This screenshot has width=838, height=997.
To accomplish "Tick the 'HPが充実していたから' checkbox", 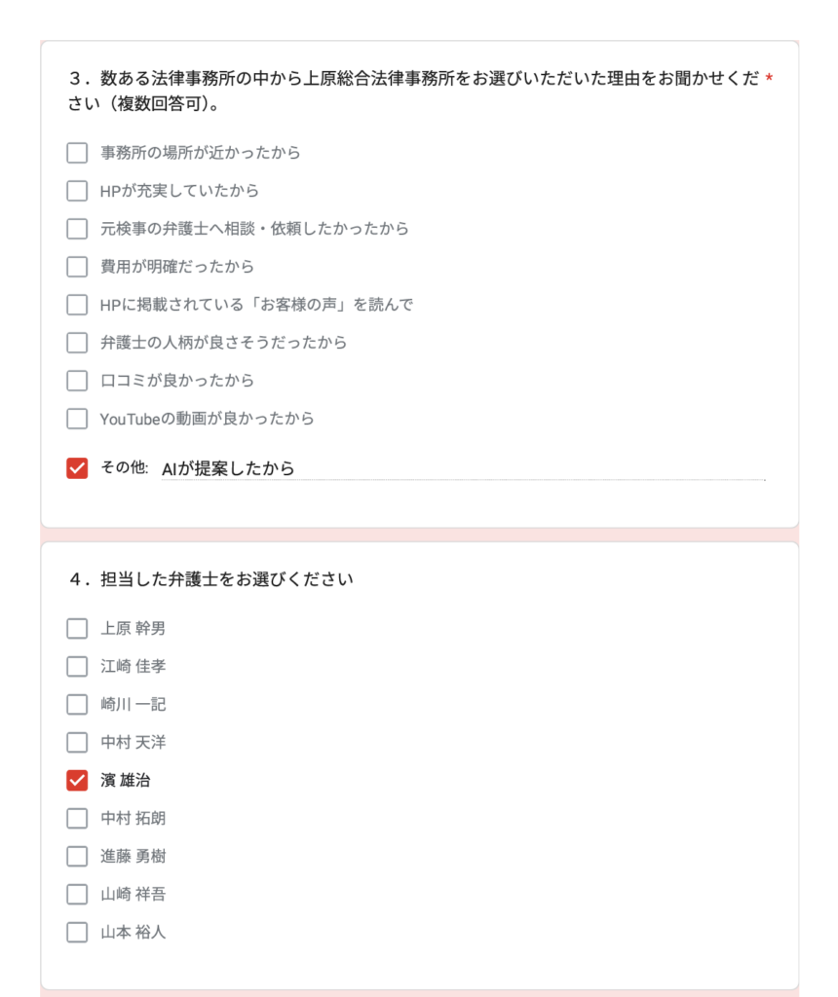I will 77,191.
